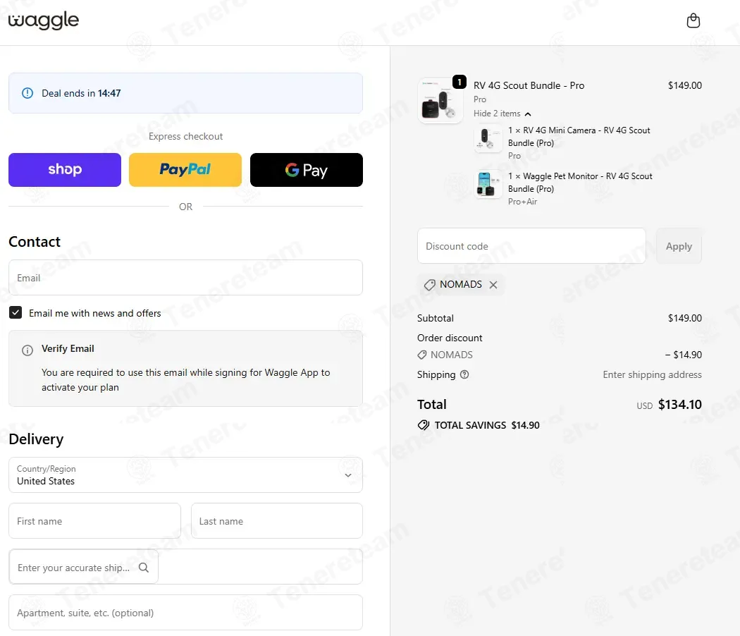Check out with PayPal
The width and height of the screenshot is (740, 636).
(x=185, y=170)
